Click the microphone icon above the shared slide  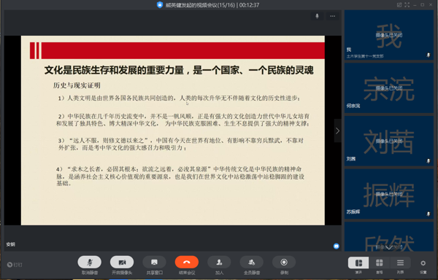[x=317, y=16]
